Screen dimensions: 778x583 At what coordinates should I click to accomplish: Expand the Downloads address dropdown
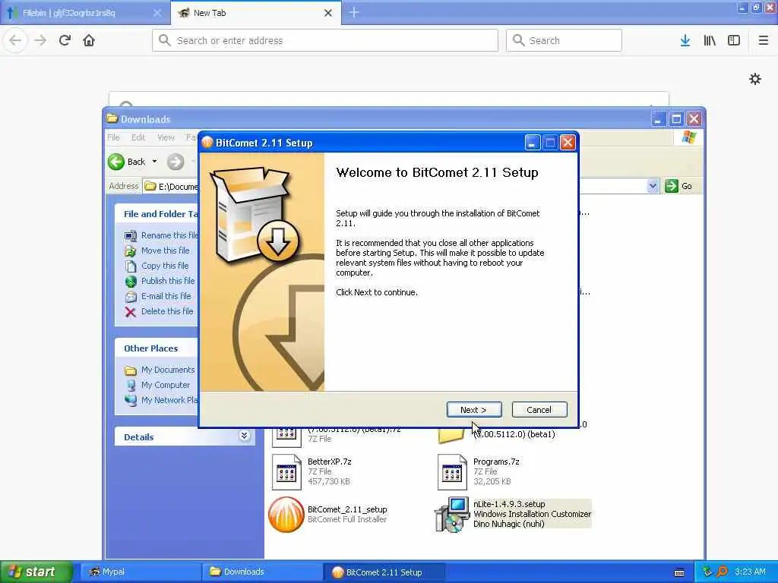coord(653,186)
